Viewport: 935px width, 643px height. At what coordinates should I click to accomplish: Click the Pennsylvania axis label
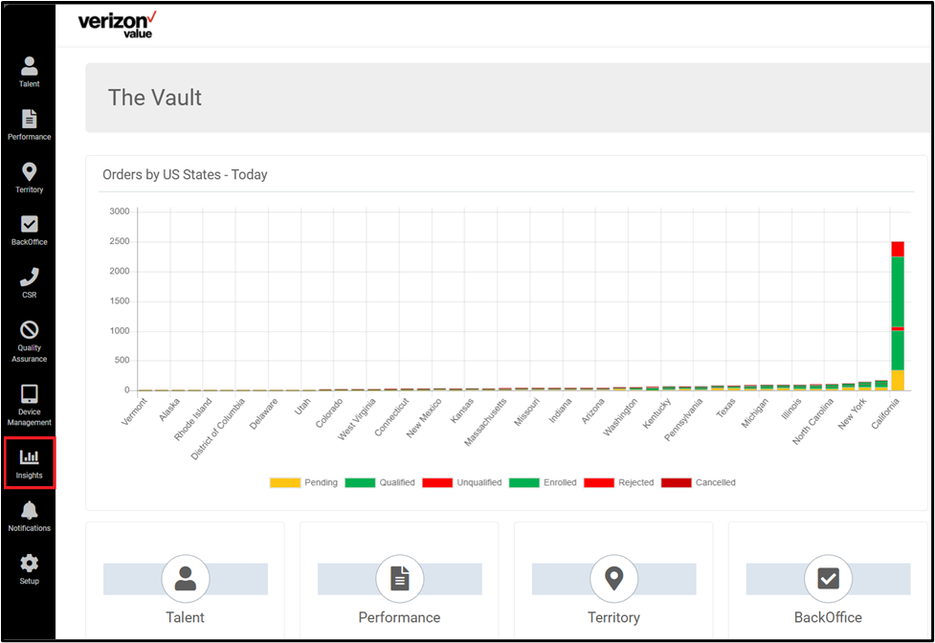tap(683, 419)
